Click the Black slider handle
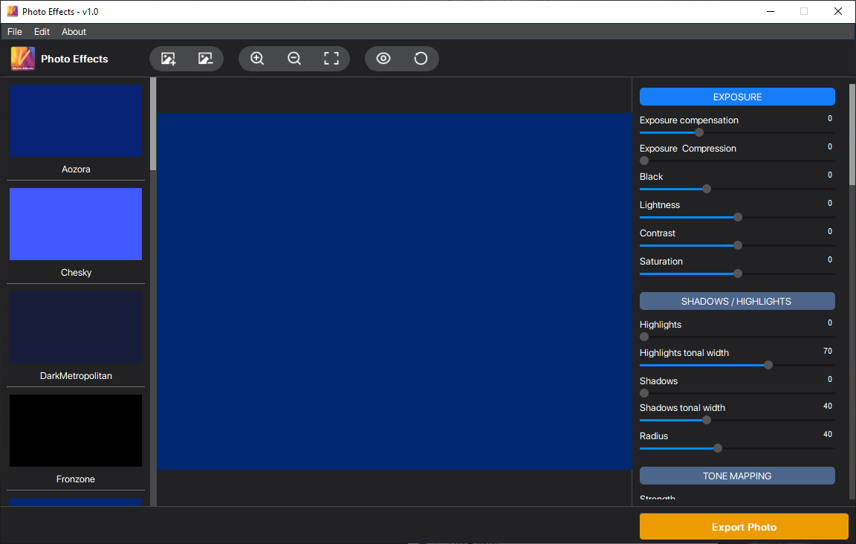This screenshot has height=544, width=856. (707, 189)
